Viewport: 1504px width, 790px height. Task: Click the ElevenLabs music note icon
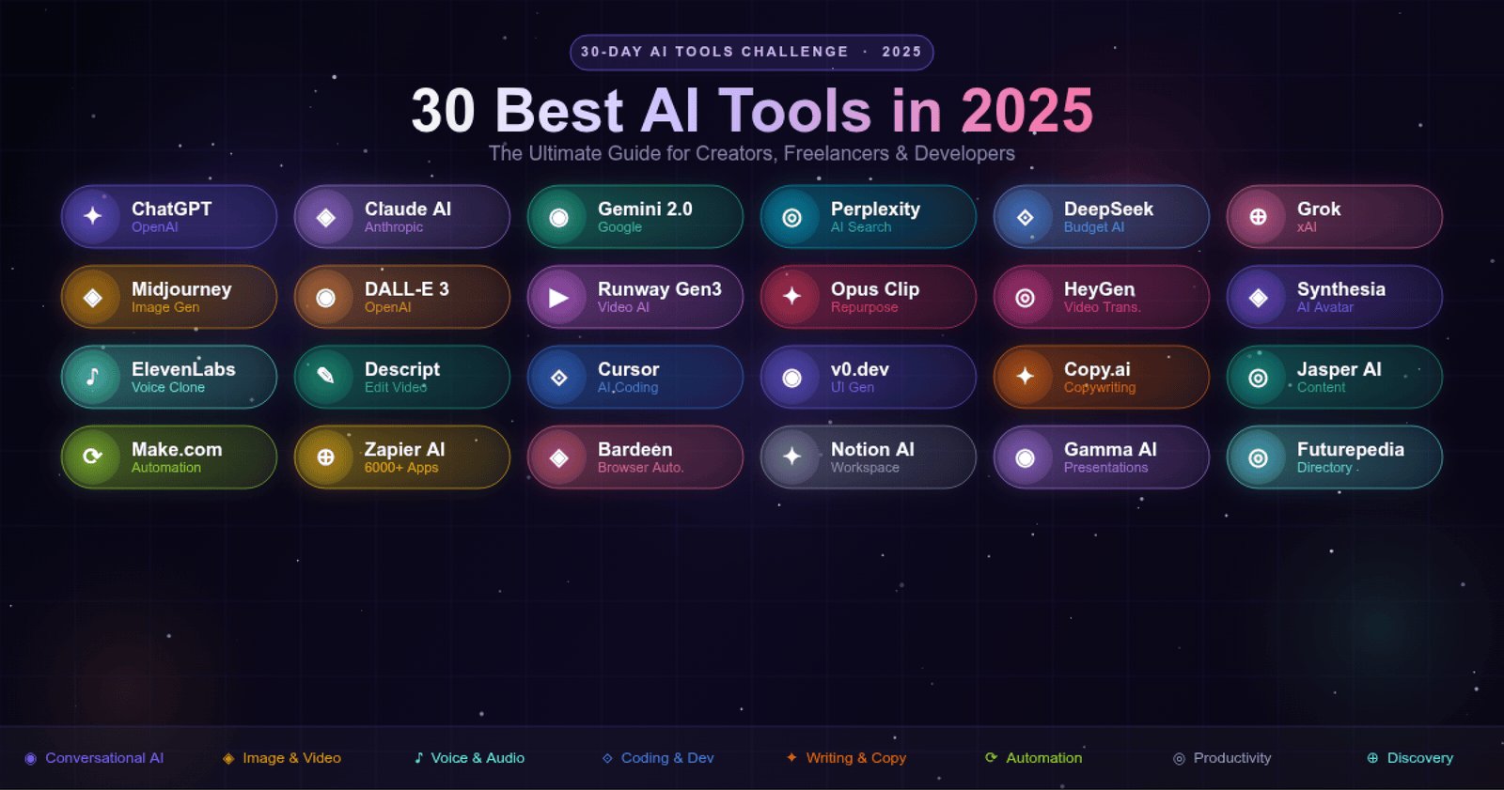click(x=93, y=378)
